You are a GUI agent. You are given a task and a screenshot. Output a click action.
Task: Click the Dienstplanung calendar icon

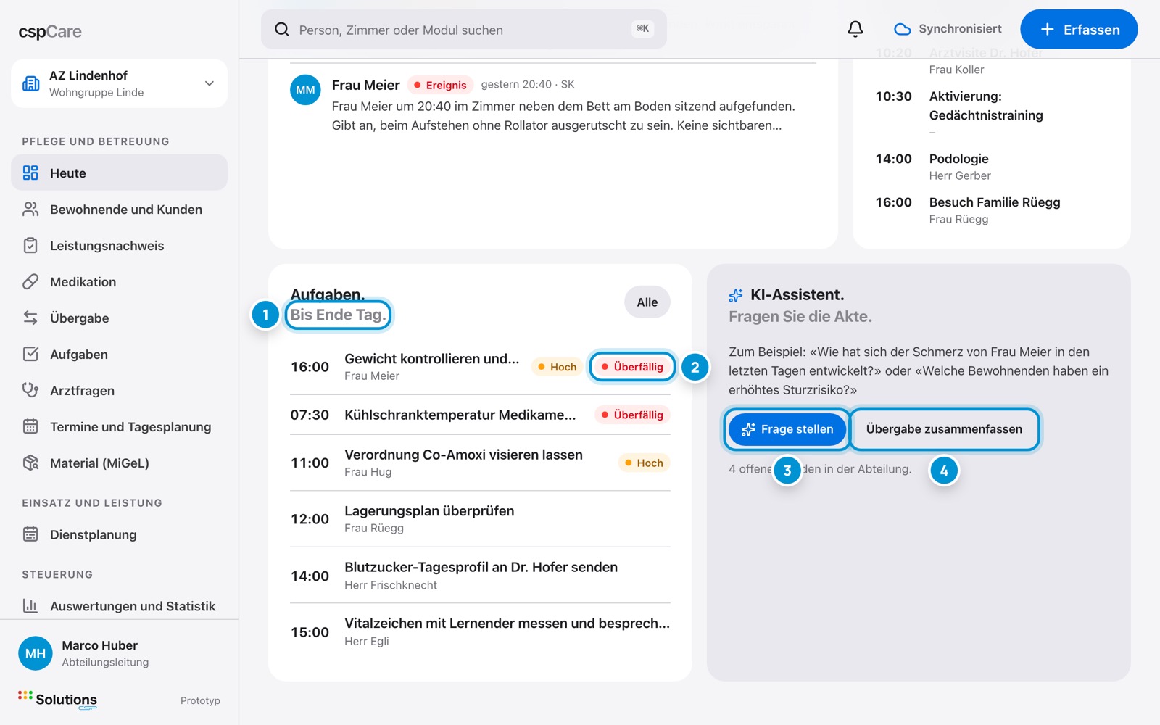click(30, 534)
